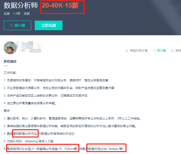The height and width of the screenshot is (154, 181).
Task: Click the 常规数据分析方法 highlighted phrase
Action: tap(25, 134)
